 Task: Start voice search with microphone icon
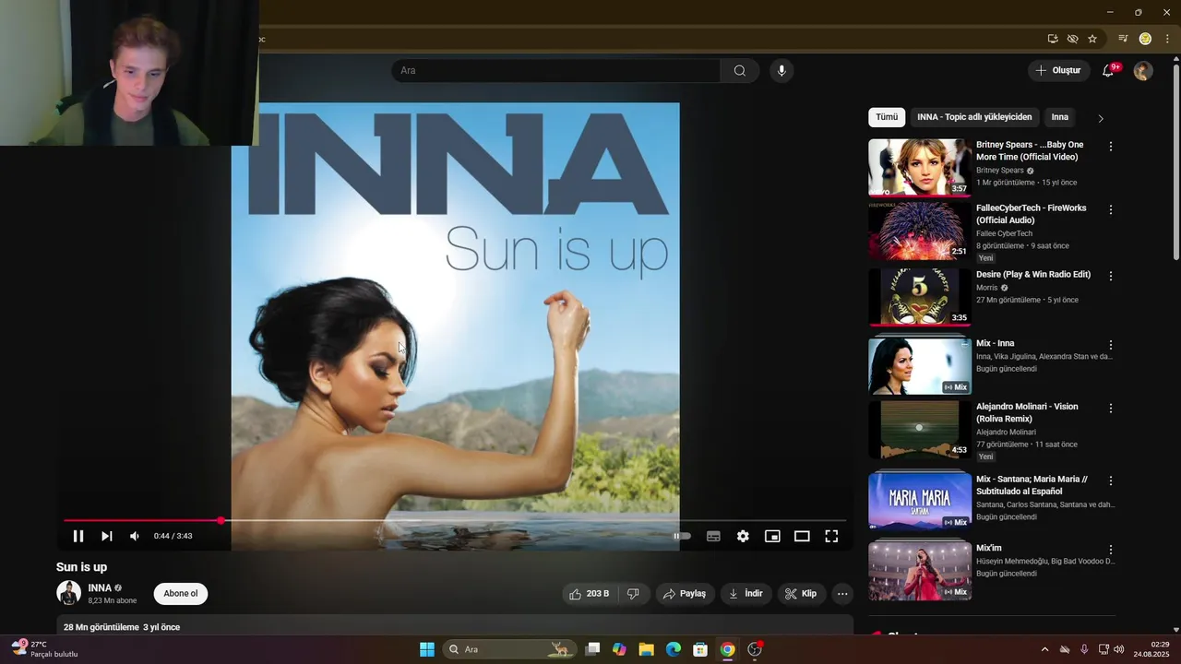781,70
